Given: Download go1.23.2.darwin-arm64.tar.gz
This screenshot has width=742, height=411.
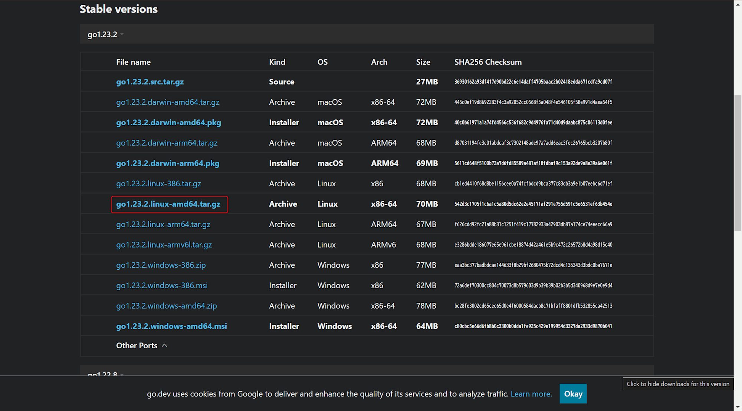Looking at the screenshot, I should click(167, 143).
